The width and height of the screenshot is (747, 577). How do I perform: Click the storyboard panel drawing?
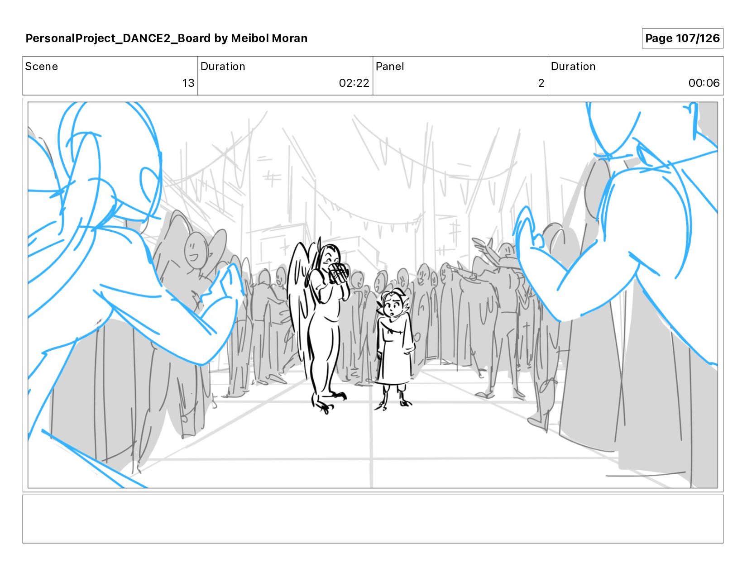pyautogui.click(x=373, y=295)
